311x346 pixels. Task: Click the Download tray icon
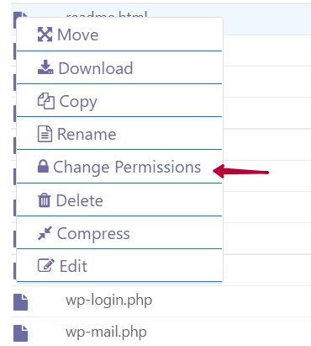(45, 67)
